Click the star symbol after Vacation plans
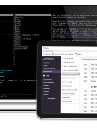The width and height of the screenshot is (97, 128). (x=72, y=86)
